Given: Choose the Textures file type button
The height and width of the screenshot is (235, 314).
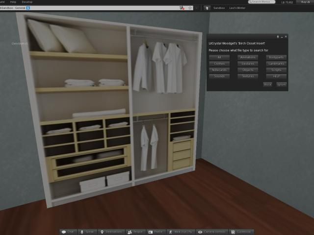Looking at the screenshot, I should 248,76.
